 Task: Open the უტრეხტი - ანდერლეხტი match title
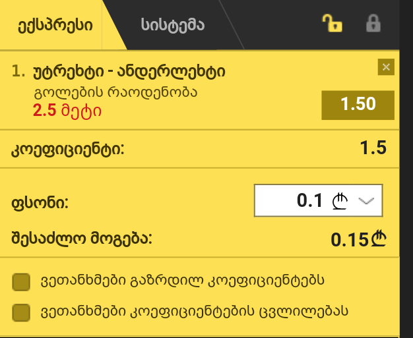tap(129, 72)
